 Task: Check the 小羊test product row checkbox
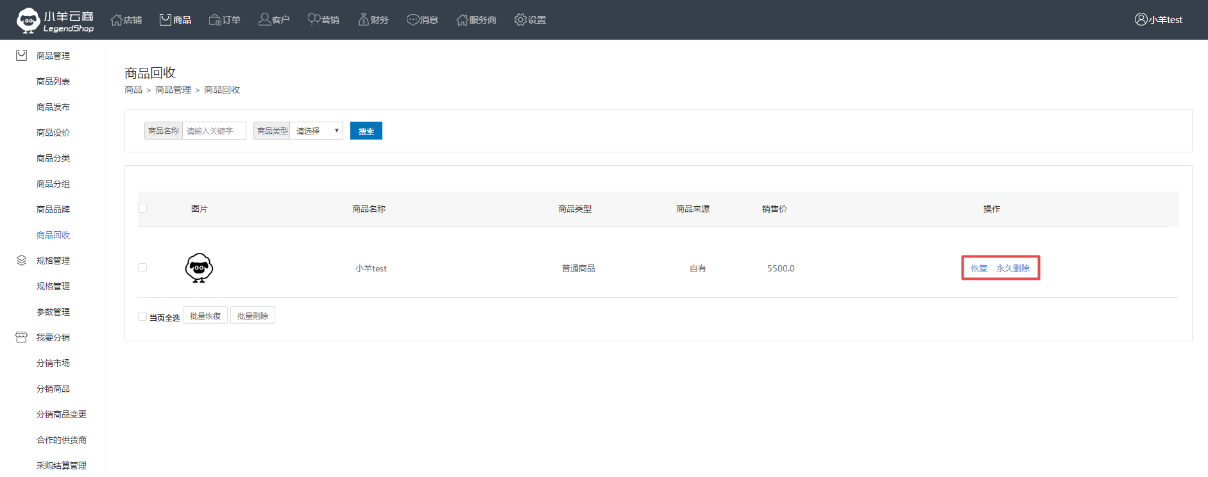(142, 268)
